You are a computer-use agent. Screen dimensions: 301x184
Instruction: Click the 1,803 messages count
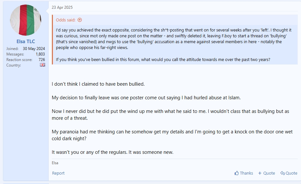(40, 54)
